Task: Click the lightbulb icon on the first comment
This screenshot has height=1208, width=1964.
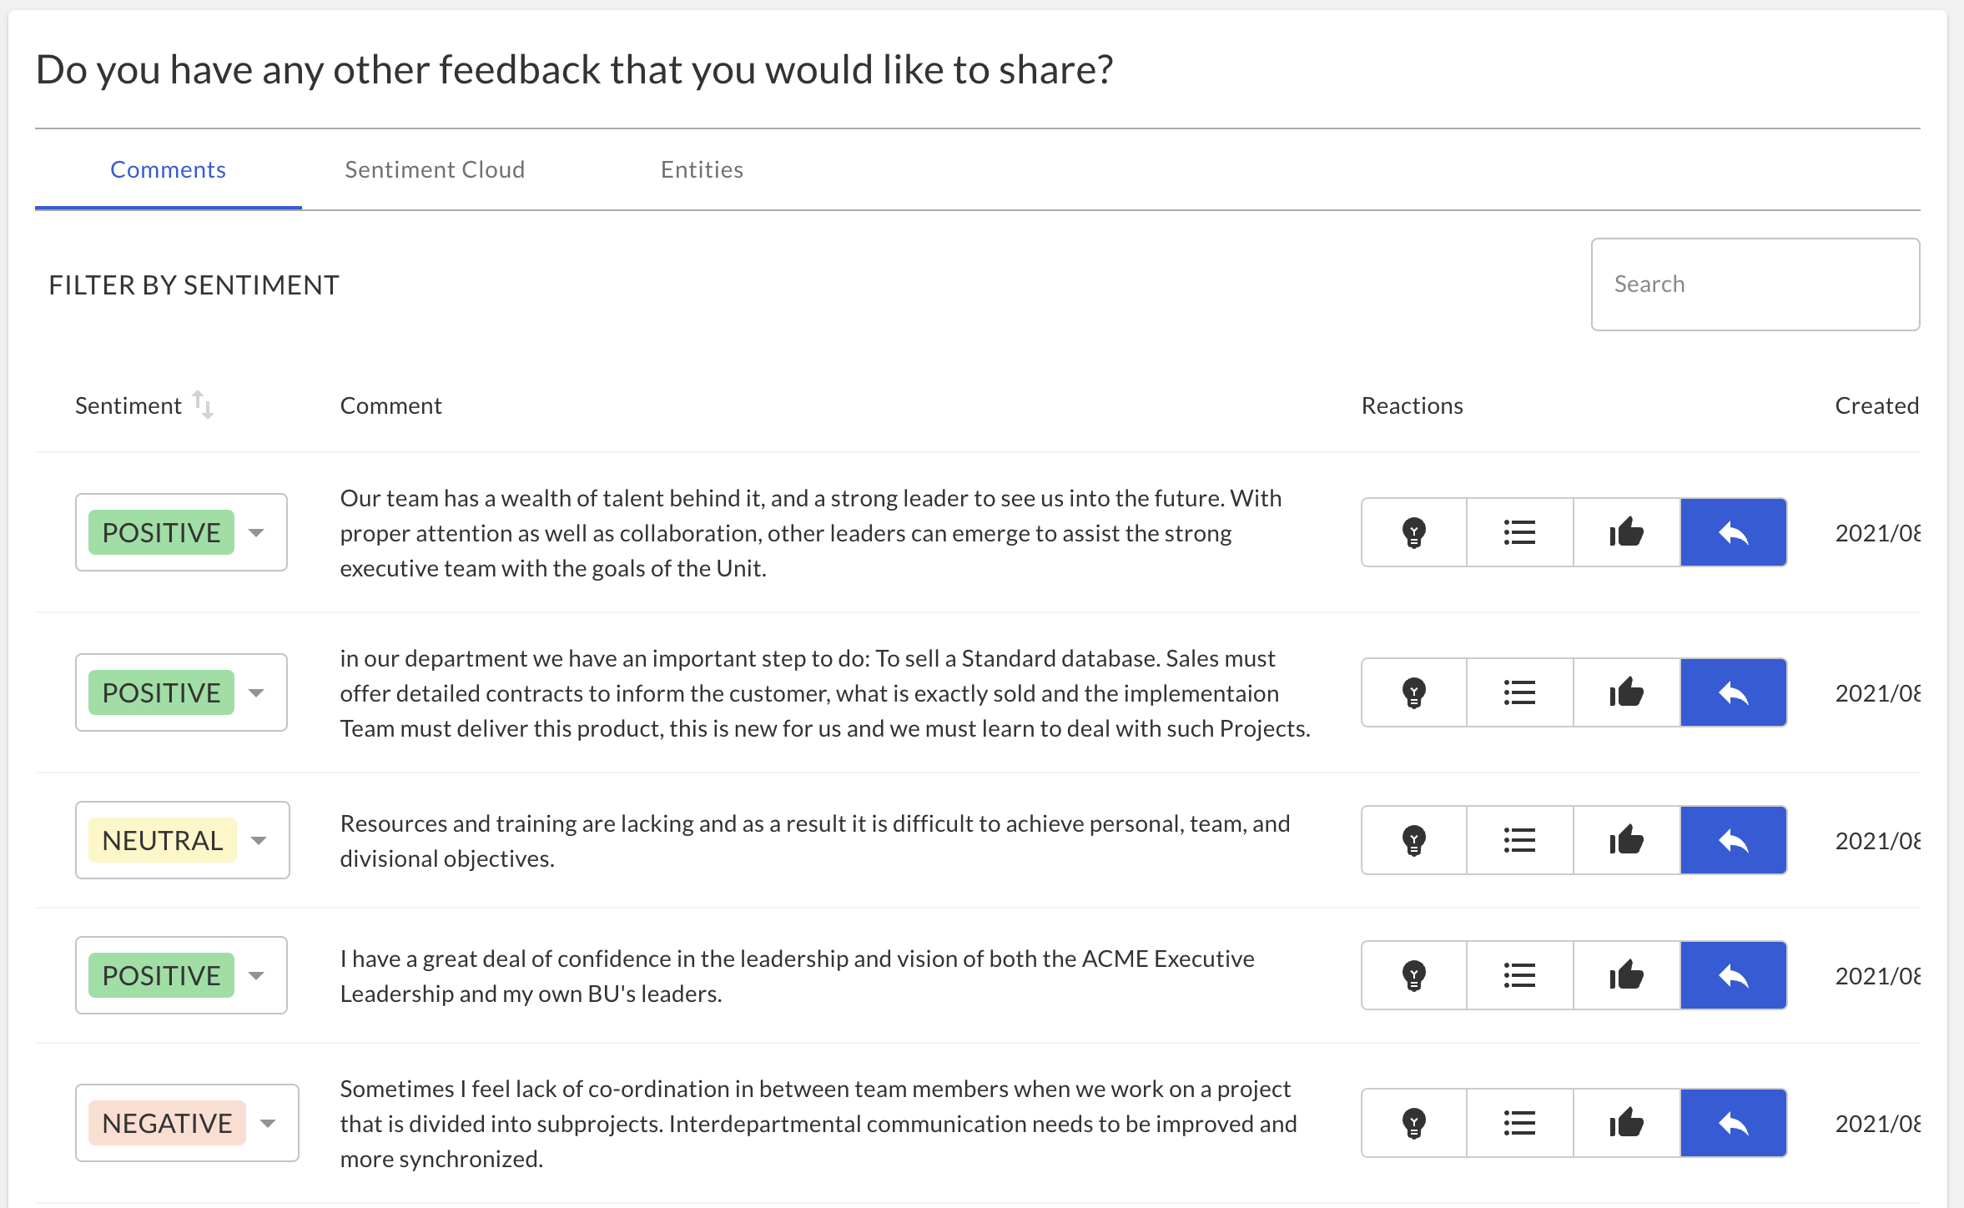Action: click(1414, 532)
